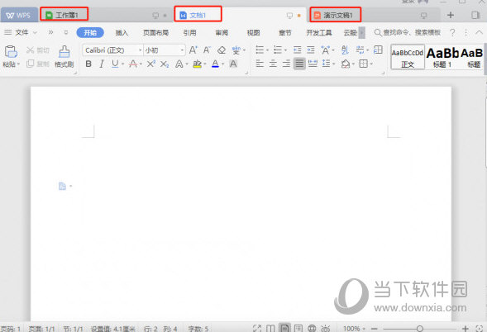The height and width of the screenshot is (332, 487).
Task: Click the bulleted list icon
Action: [260, 50]
